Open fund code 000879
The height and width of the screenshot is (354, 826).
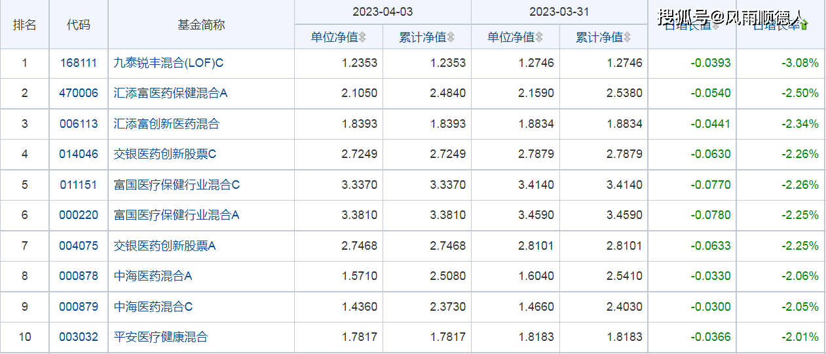pyautogui.click(x=78, y=307)
